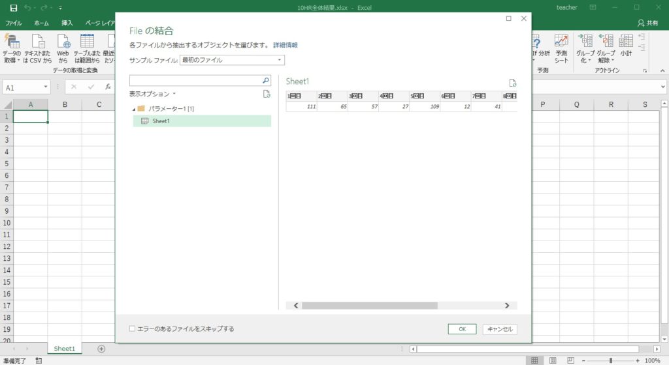
Task: Open the 詳細情報 link
Action: (285, 45)
